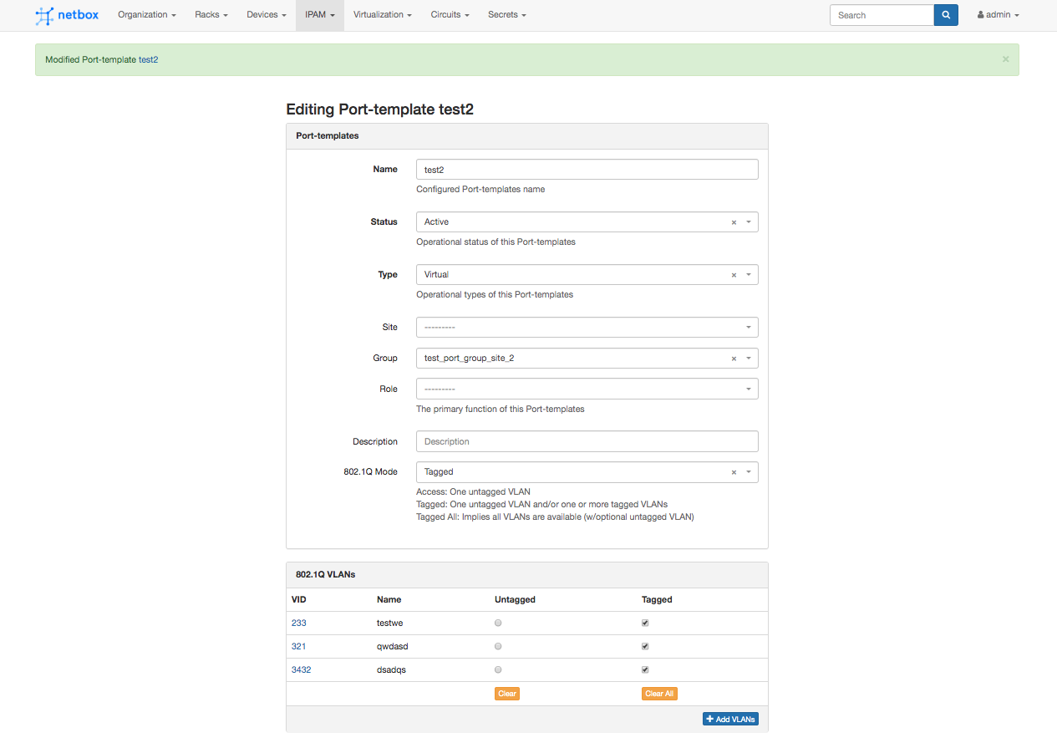Click the NetBox logo icon

pos(44,15)
